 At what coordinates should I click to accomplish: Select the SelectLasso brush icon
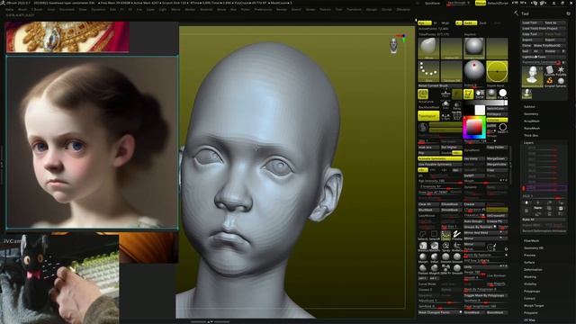(423, 235)
